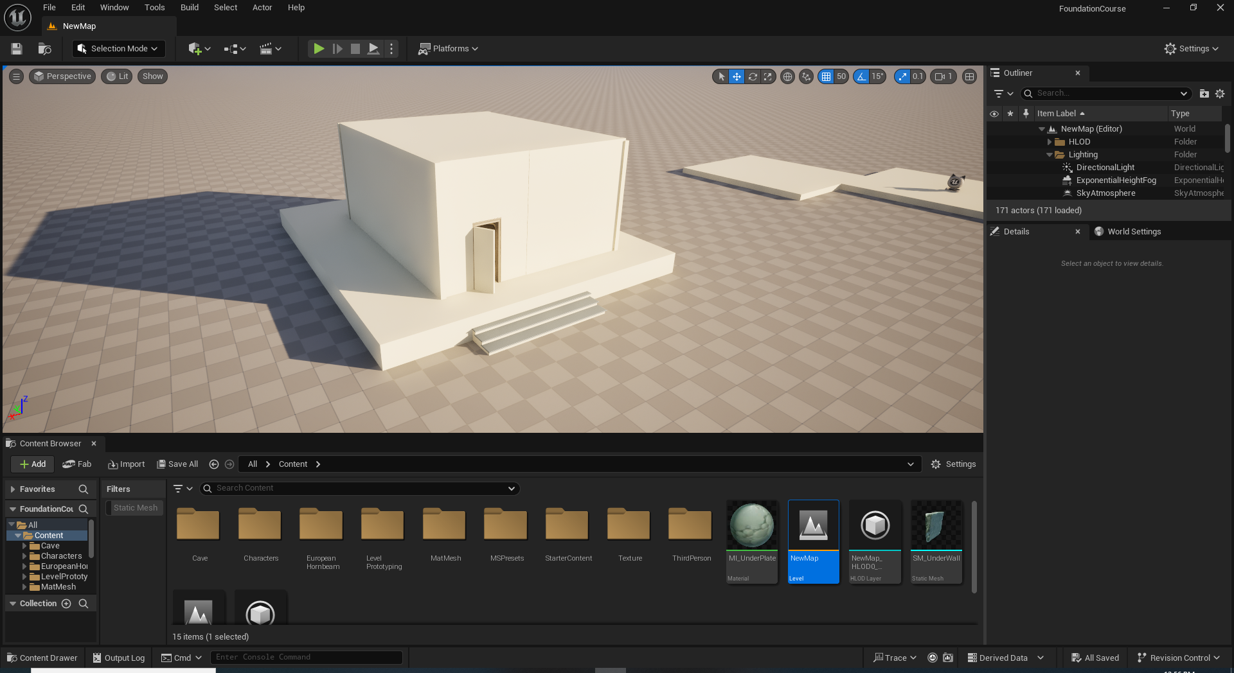Activate the Rotate gizmo tool

[x=753, y=76]
